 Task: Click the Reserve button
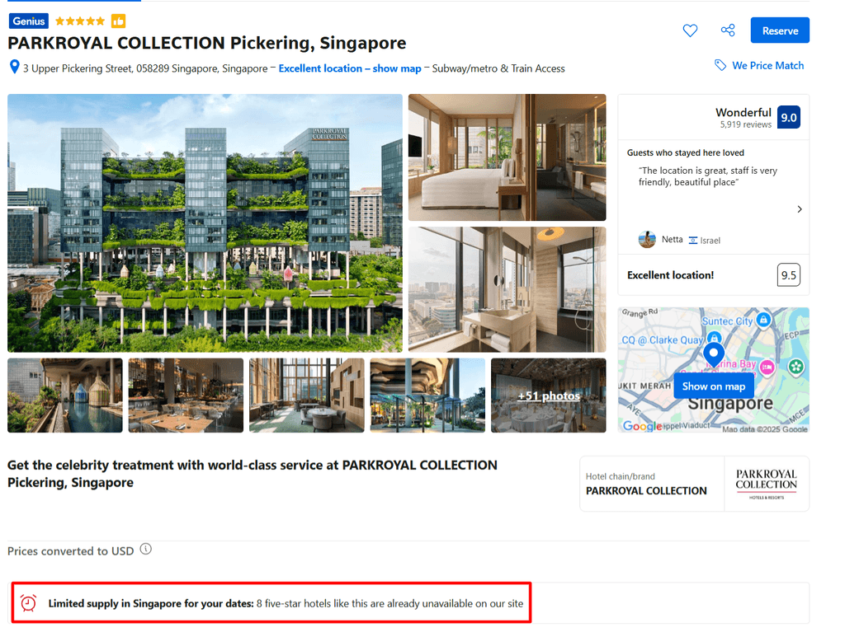(x=780, y=30)
